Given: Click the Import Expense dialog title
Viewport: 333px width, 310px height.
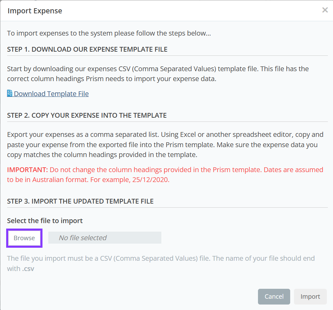Looking at the screenshot, I should coord(35,11).
